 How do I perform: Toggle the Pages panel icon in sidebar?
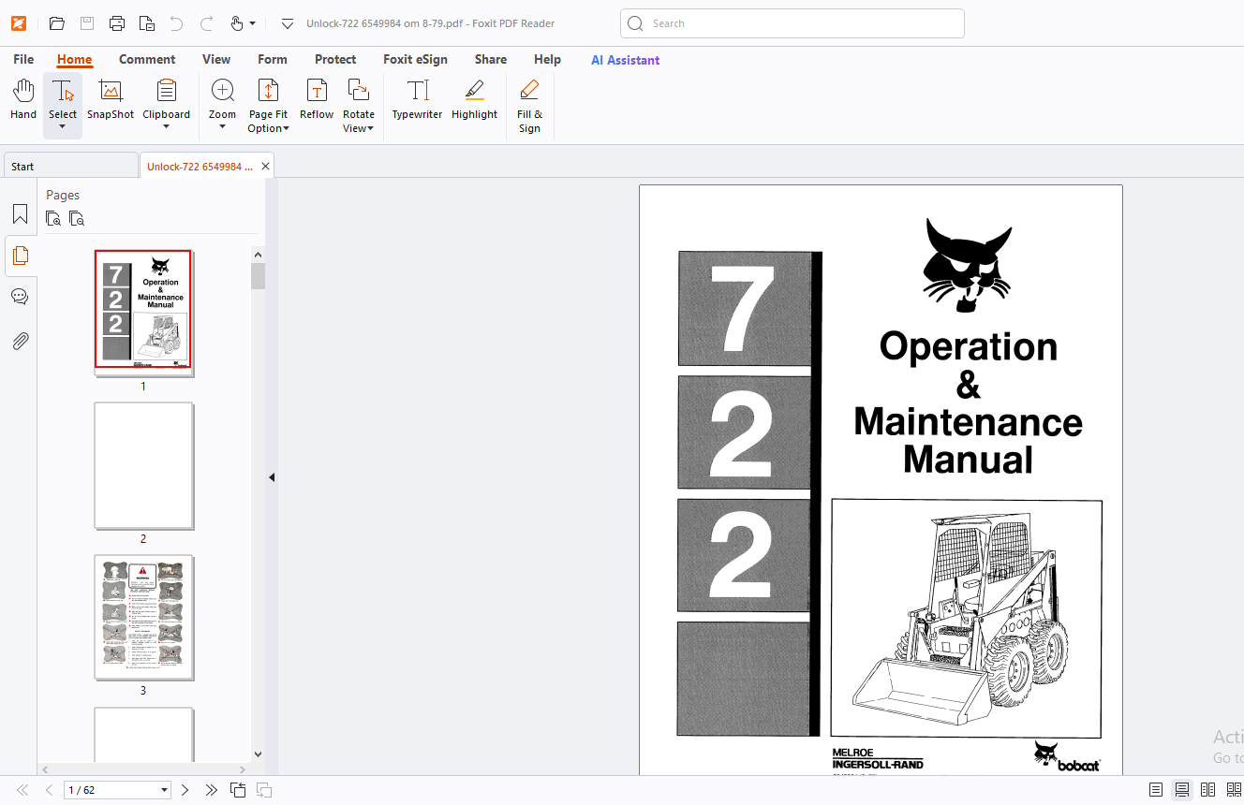point(20,256)
